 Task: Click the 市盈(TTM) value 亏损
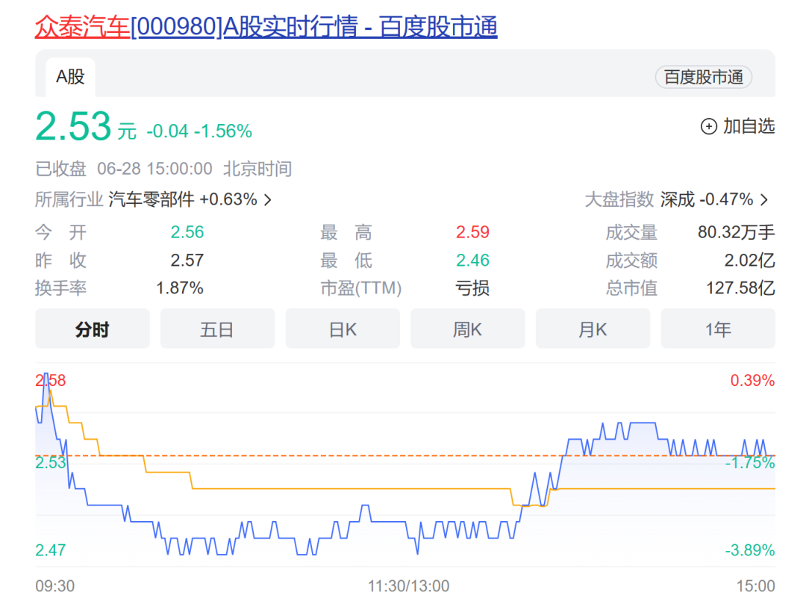pyautogui.click(x=472, y=288)
